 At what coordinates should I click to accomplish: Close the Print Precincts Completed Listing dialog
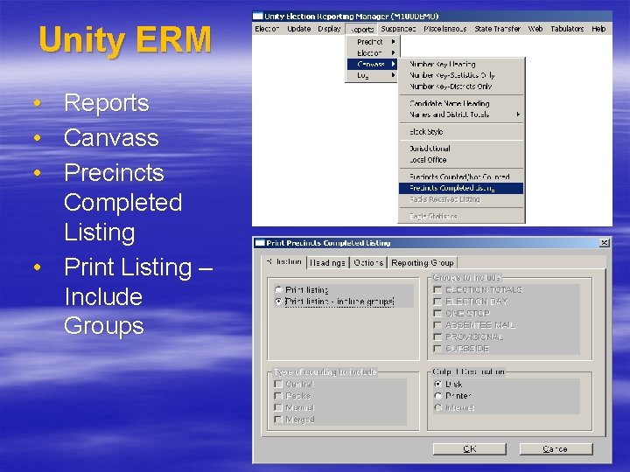604,243
